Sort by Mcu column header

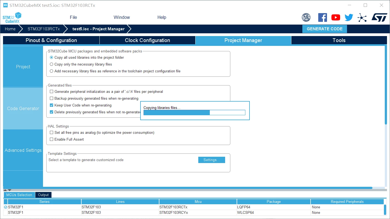point(198,202)
